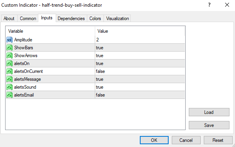Click the boolean icon beside ShowArrows
Viewport: 235px width, 147px height.
[x=9, y=56]
